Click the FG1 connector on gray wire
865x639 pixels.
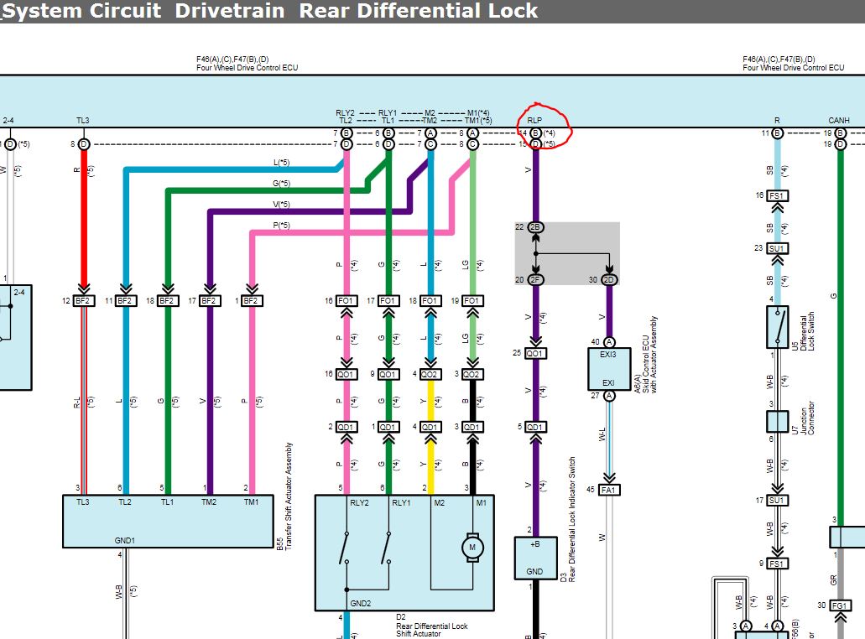tap(839, 605)
